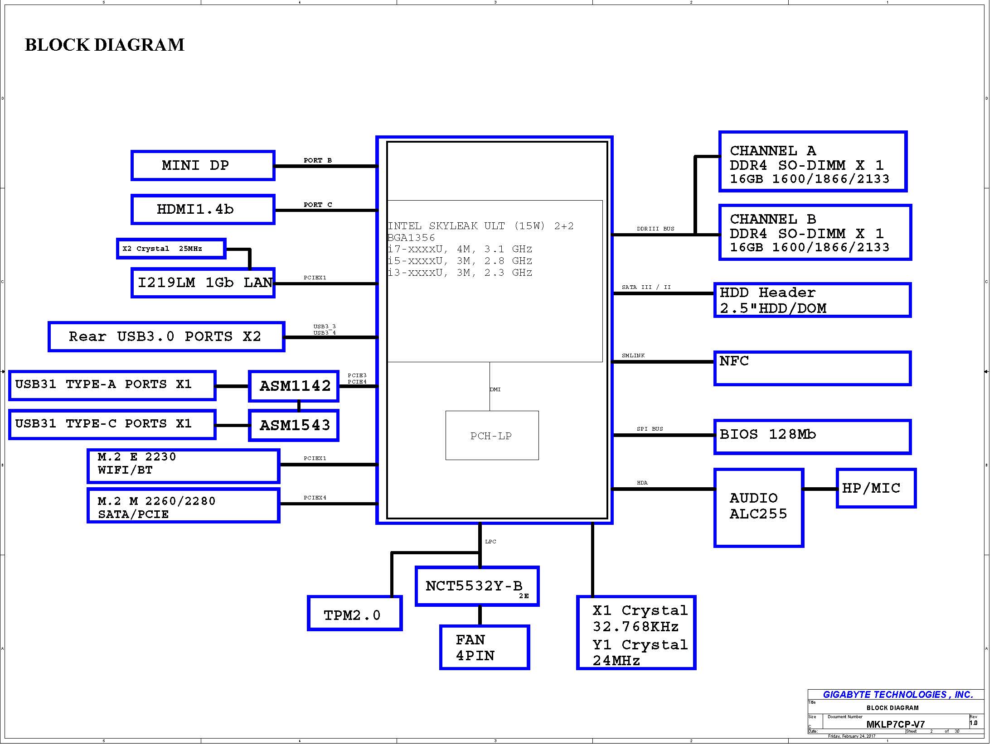Select the TPM2.0 block

[x=354, y=613]
